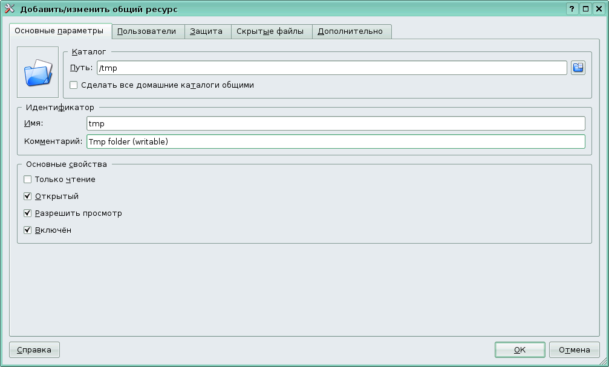Open the folder browse icon beside the path field
Screen dimensions: 609x367
578,68
